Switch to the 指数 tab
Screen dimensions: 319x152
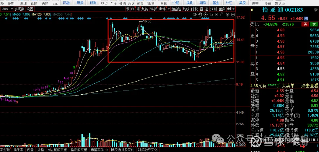tap(189, 3)
